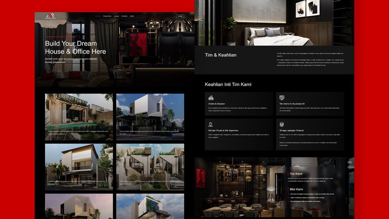
Task: Click the third checkmark under Misi Kami
Action: (289, 201)
